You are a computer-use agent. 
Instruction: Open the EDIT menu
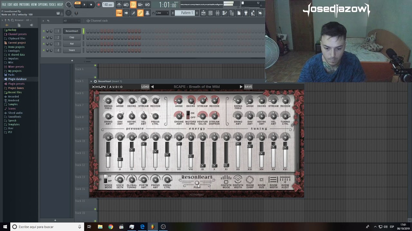coord(10,4)
